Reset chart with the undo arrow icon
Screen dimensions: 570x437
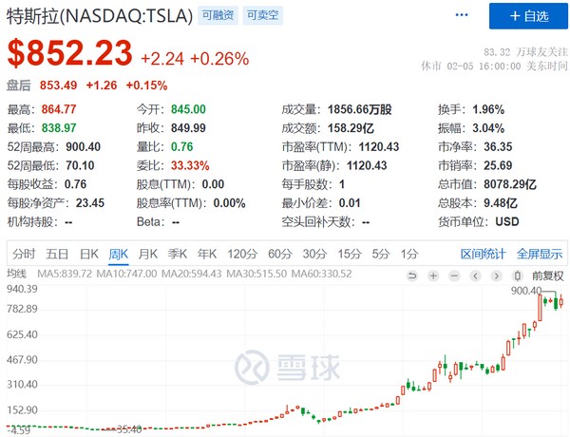coord(412,275)
